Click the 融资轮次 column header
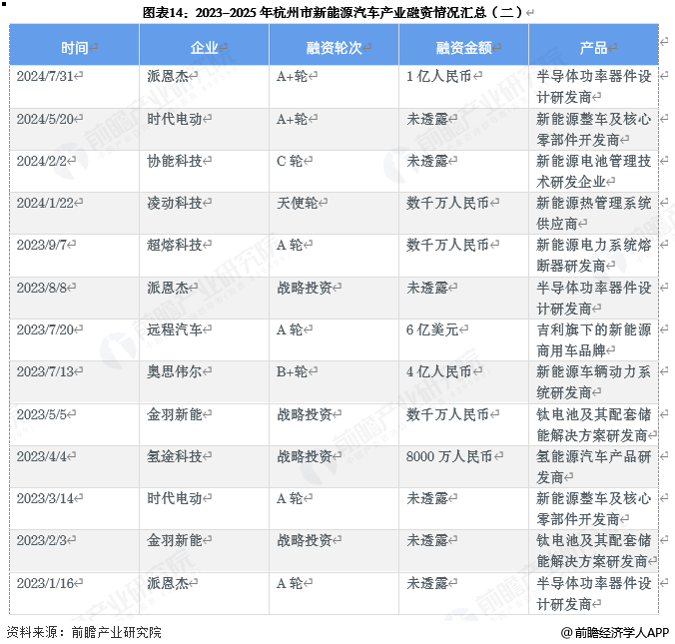 tap(334, 47)
